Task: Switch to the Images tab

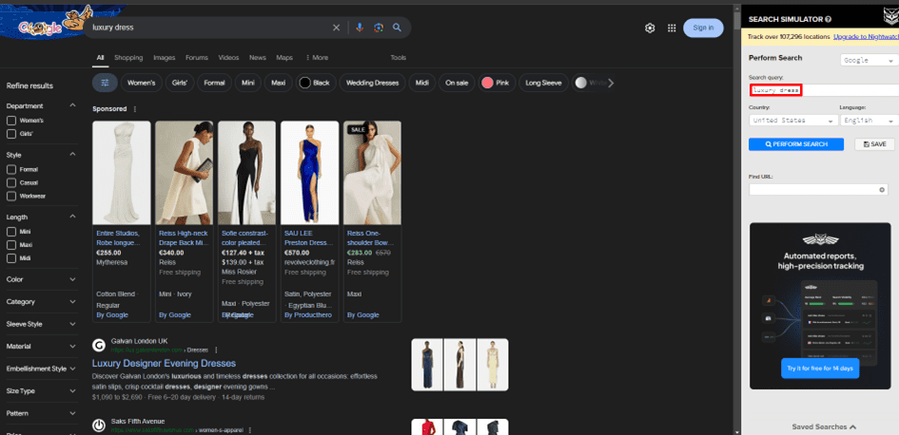Action: click(164, 58)
